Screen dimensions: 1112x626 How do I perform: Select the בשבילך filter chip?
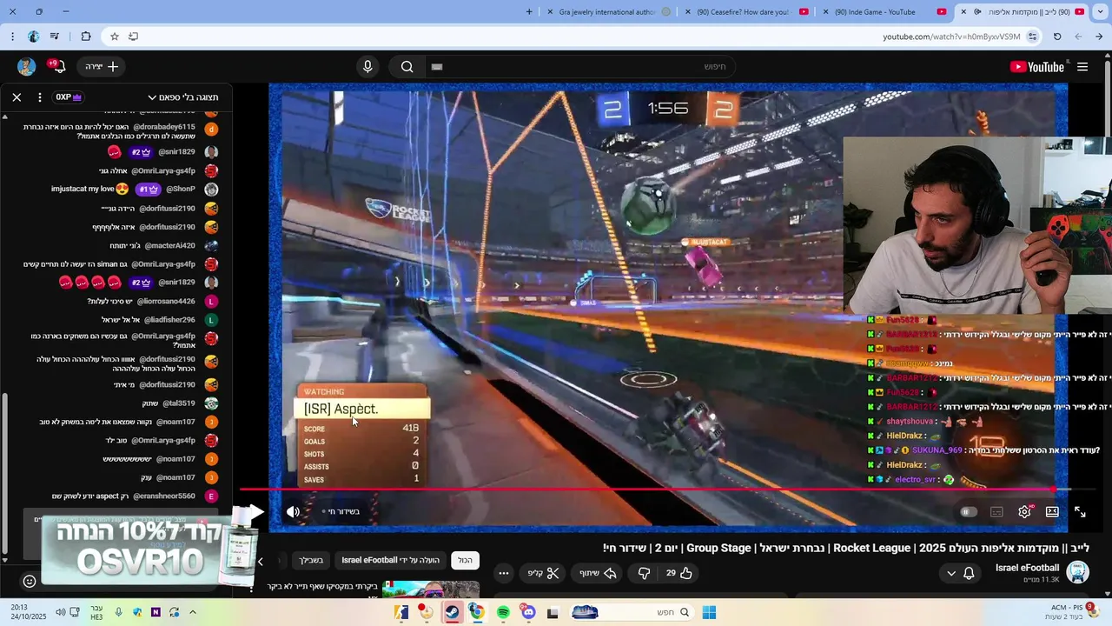pyautogui.click(x=311, y=561)
